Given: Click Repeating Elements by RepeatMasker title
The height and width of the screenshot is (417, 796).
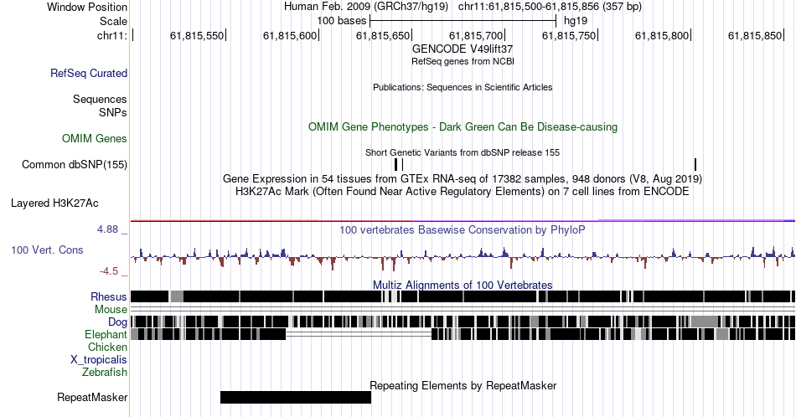Looking at the screenshot, I should click(463, 385).
